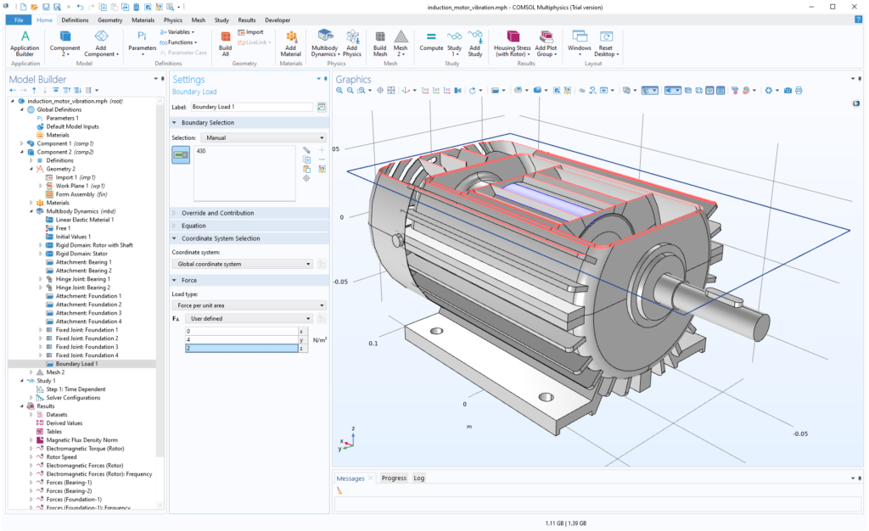Switch to the Definitions ribbon tab
869x531 pixels.
75,20
